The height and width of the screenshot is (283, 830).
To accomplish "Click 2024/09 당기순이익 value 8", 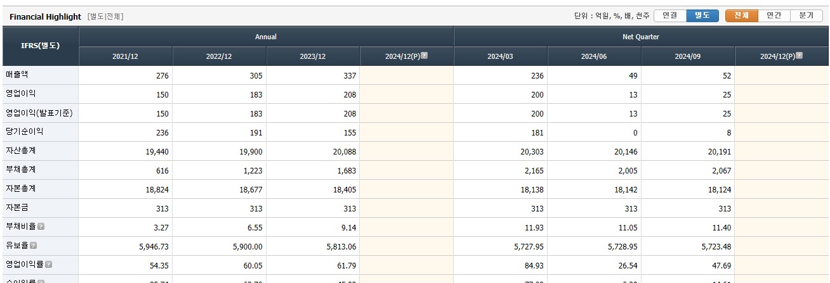I will point(729,133).
